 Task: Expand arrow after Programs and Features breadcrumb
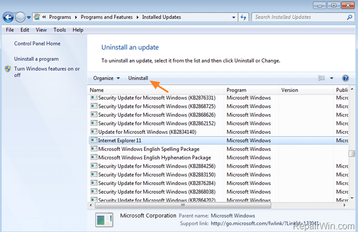pyautogui.click(x=138, y=17)
